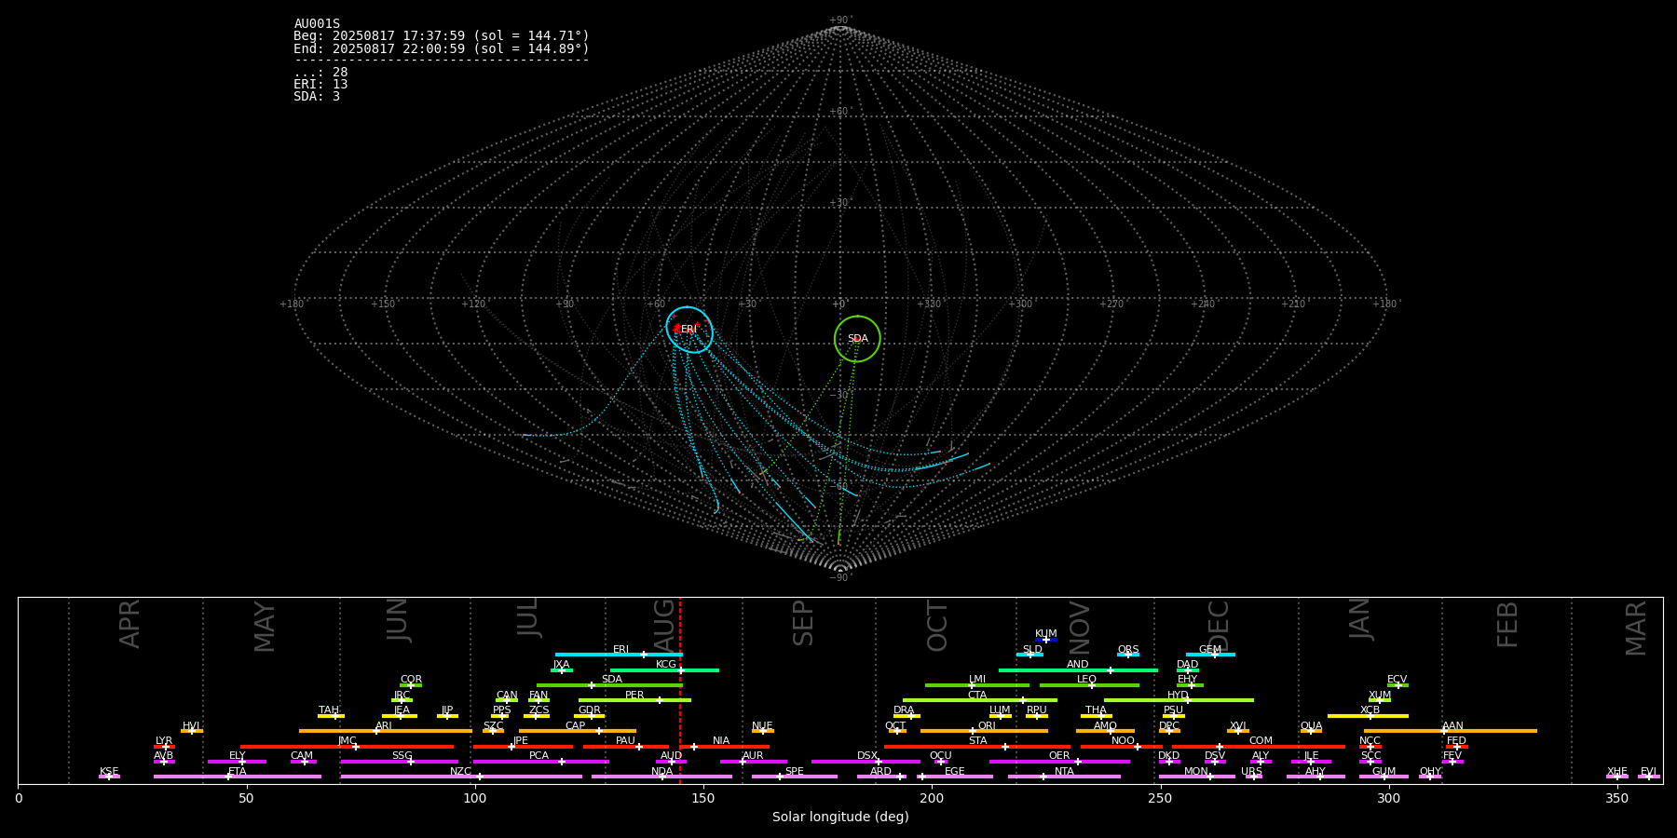Click the cyan ERI radiant circle on sky map

click(689, 330)
